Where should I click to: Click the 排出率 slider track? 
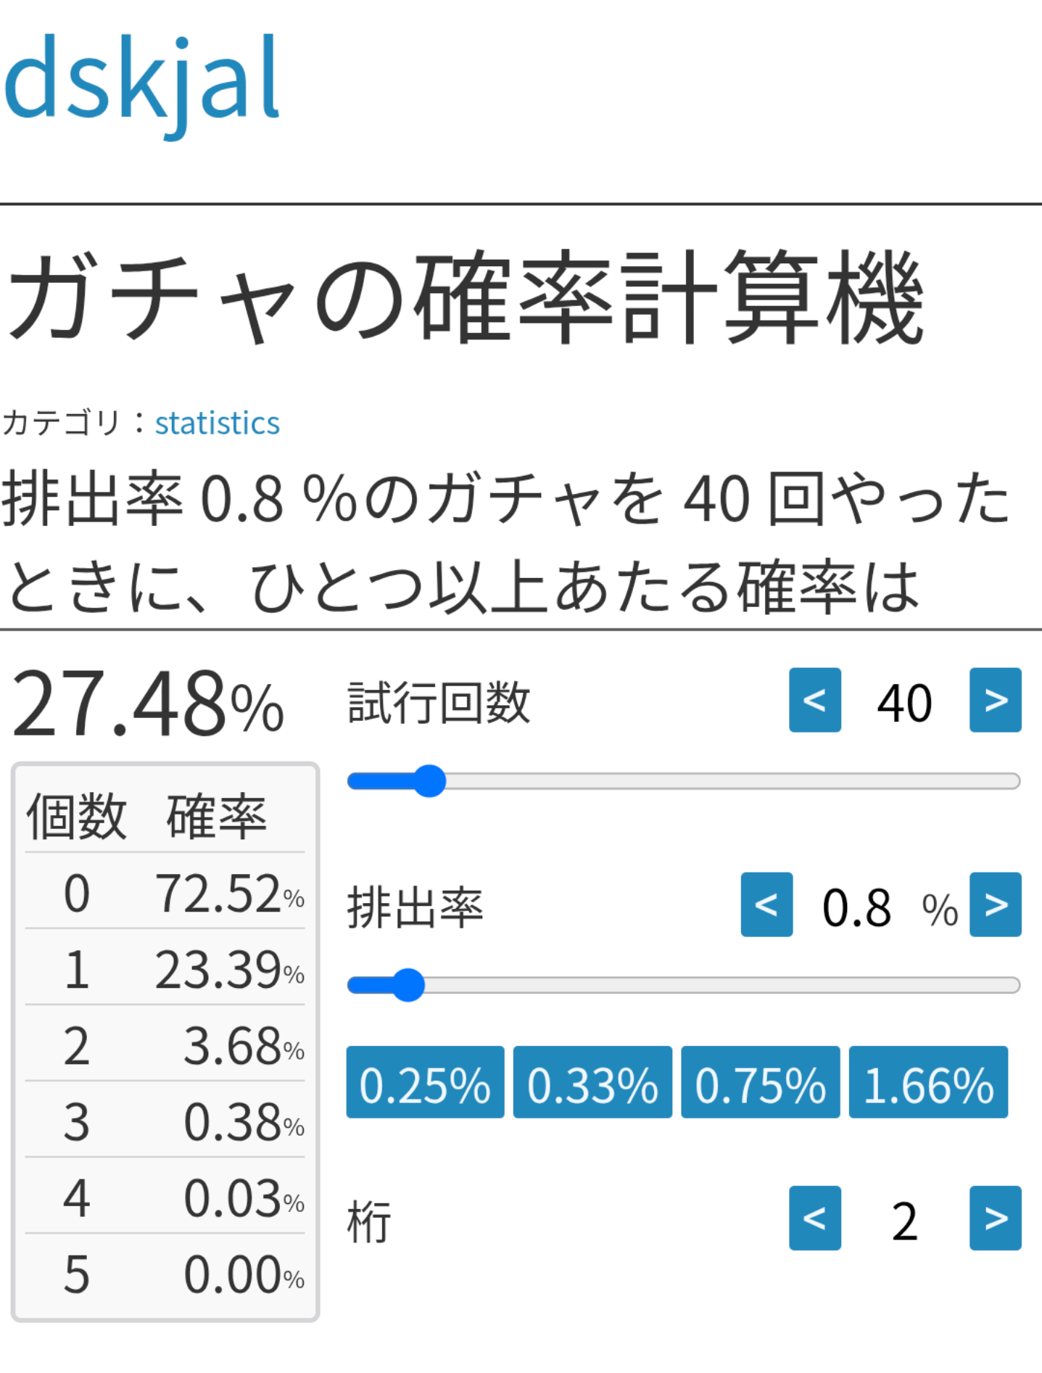tap(725, 985)
